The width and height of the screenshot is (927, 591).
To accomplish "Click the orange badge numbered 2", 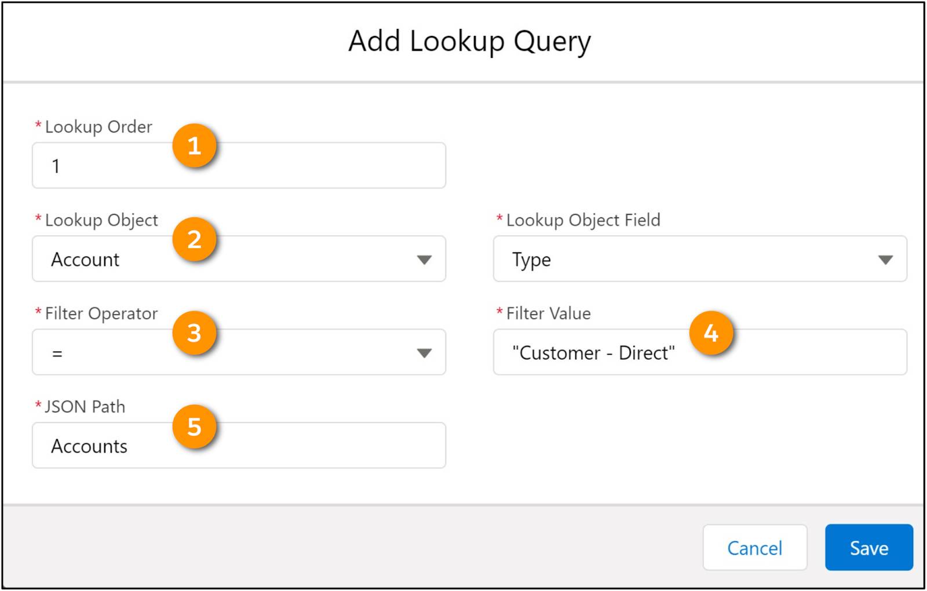I will pyautogui.click(x=195, y=239).
